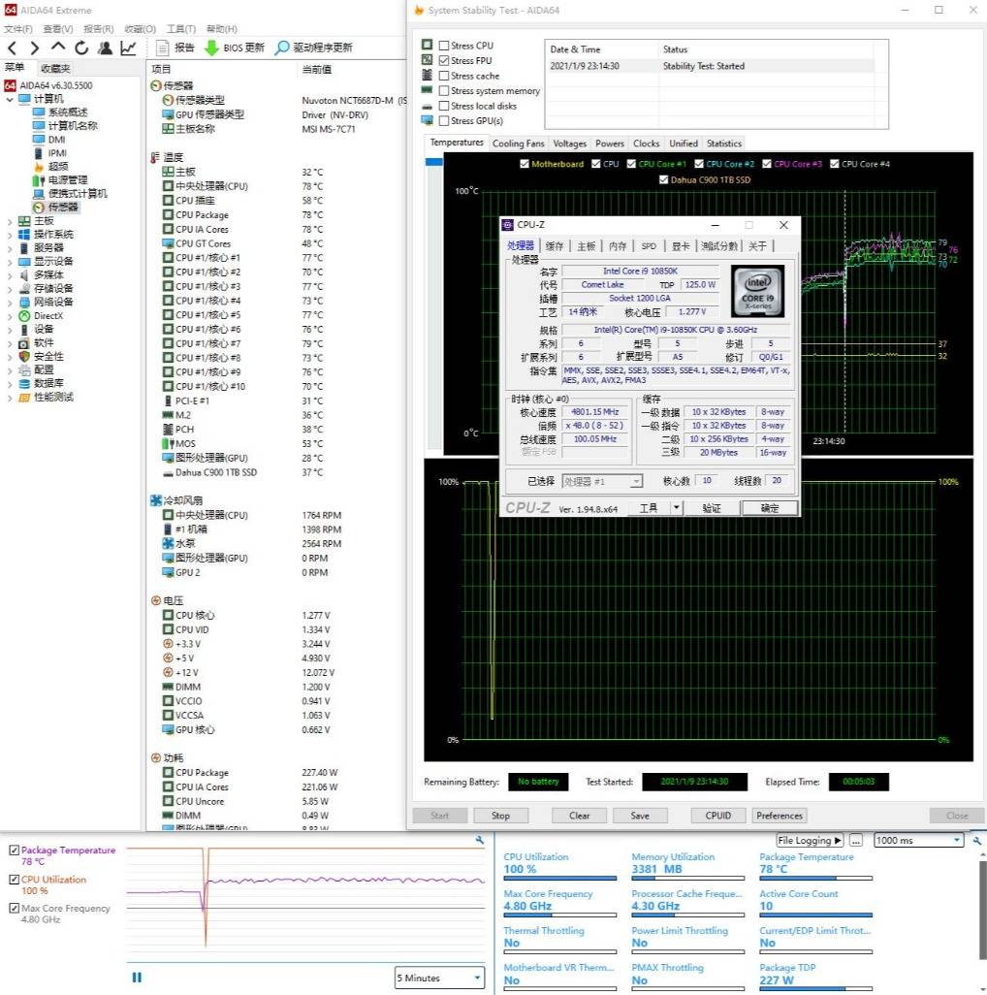
Task: Switch to the Statistics tab
Action: [723, 144]
